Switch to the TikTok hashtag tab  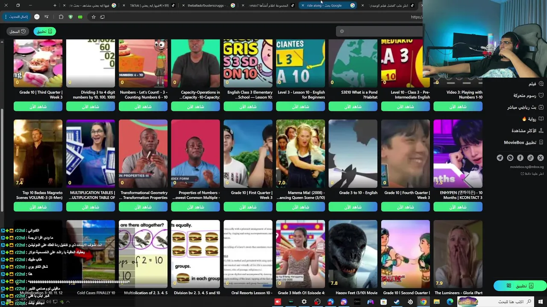(150, 5)
